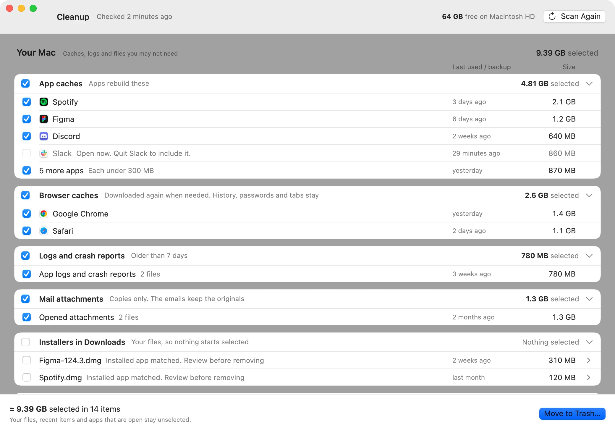Uncheck Opened attachments checkbox
The width and height of the screenshot is (615, 433).
click(27, 317)
